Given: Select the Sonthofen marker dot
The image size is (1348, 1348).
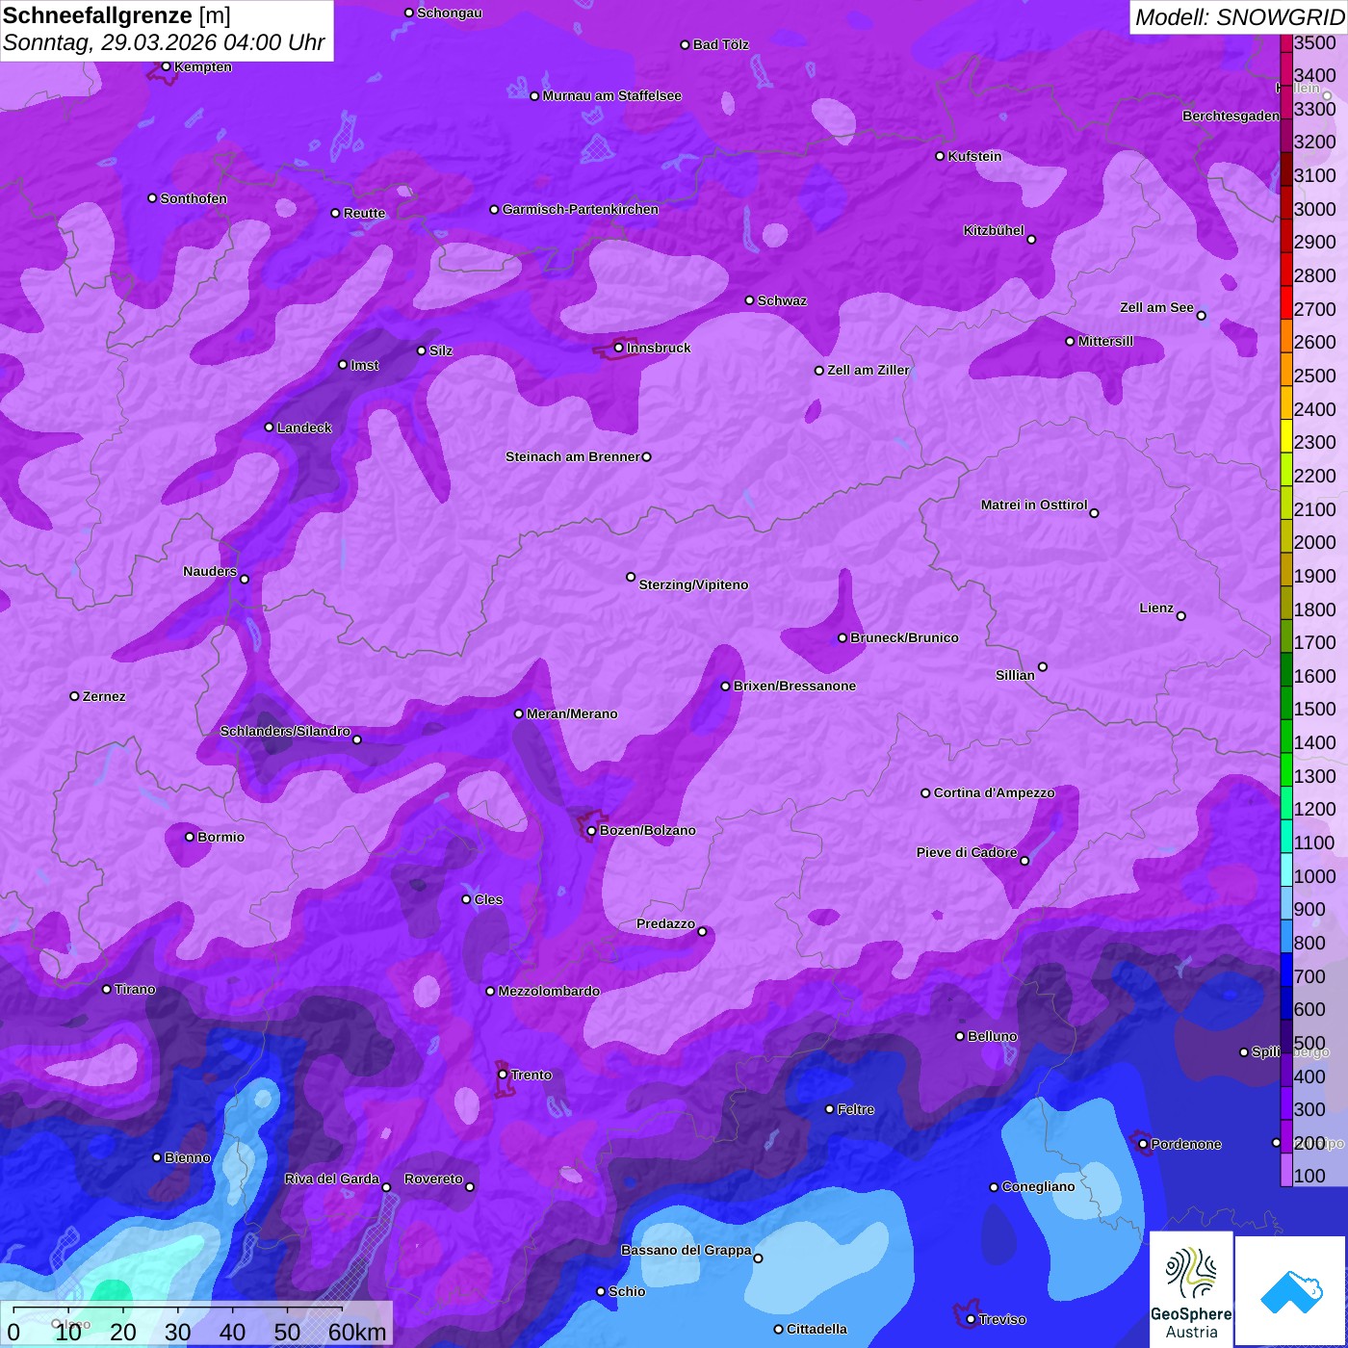Looking at the screenshot, I should (x=152, y=198).
